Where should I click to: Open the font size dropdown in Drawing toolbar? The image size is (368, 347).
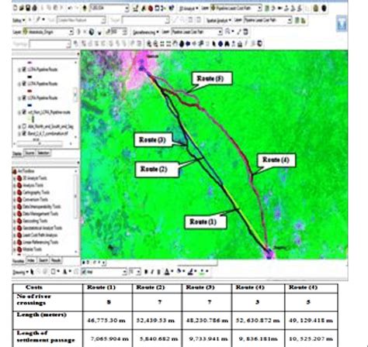click(138, 272)
